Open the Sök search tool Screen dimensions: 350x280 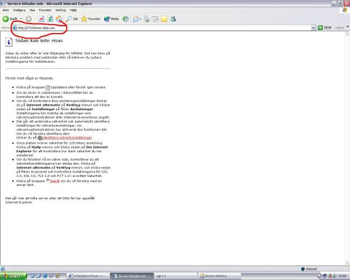pyautogui.click(x=72, y=19)
